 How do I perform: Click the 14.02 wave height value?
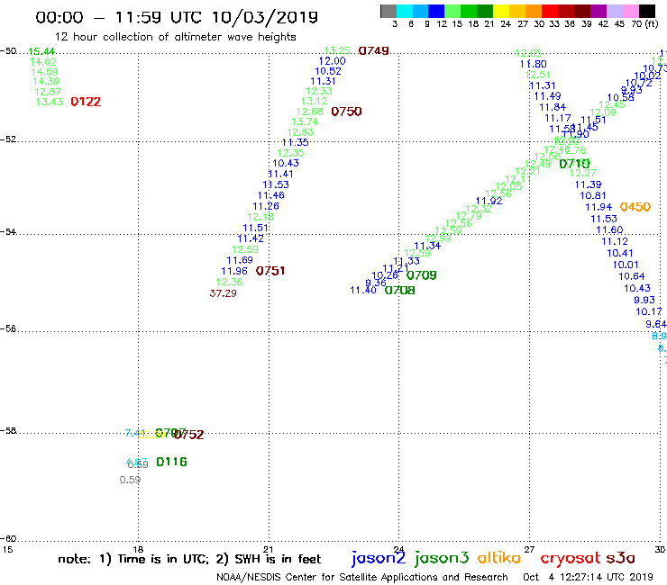[43, 61]
